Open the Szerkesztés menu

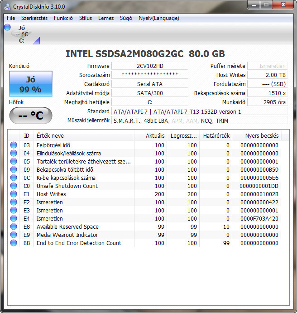click(x=34, y=18)
